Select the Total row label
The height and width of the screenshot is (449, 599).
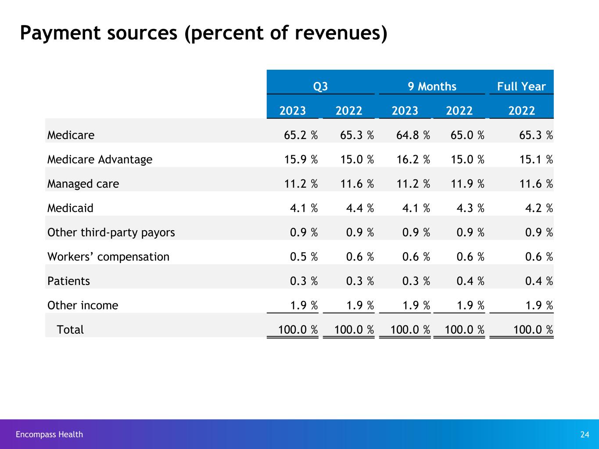point(70,330)
